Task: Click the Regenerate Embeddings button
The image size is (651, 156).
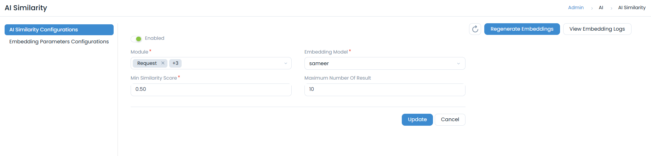Action: 522,29
